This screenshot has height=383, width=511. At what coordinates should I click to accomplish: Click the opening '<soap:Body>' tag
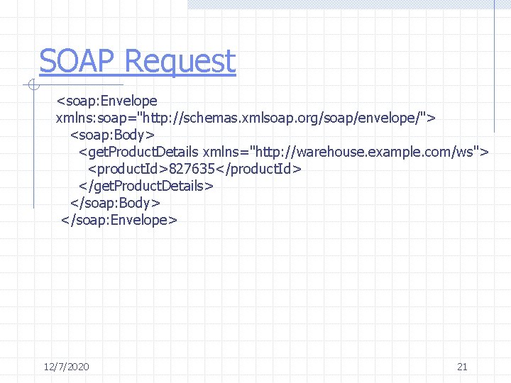point(112,135)
